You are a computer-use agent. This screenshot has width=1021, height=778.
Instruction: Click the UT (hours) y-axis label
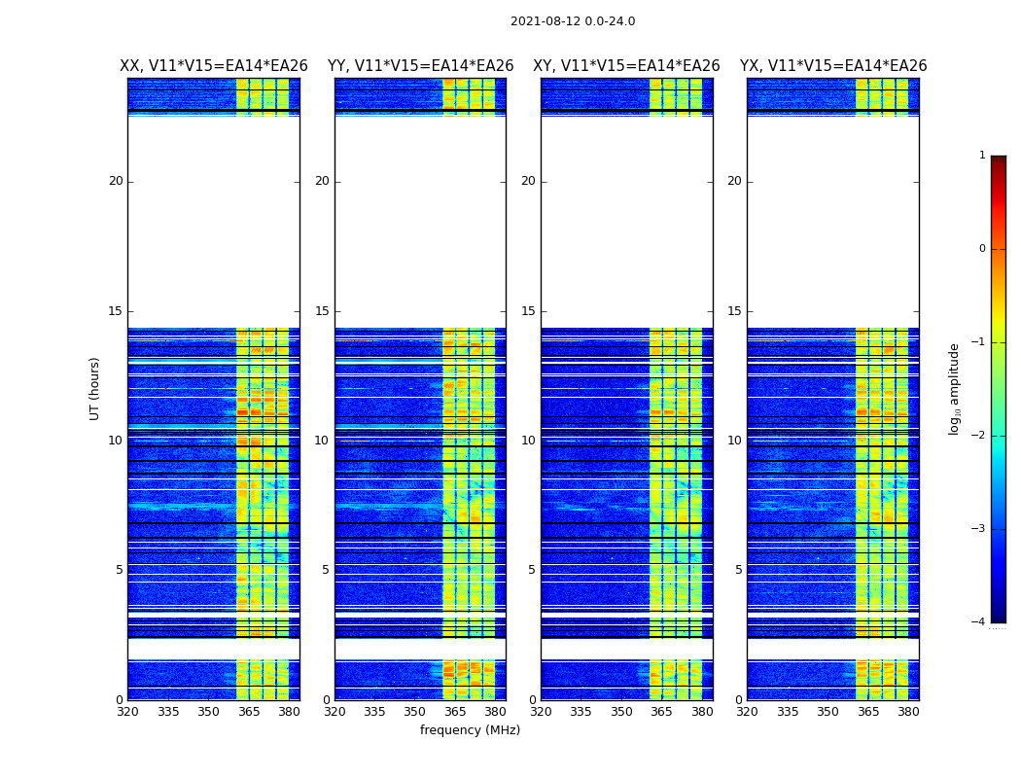pos(95,388)
